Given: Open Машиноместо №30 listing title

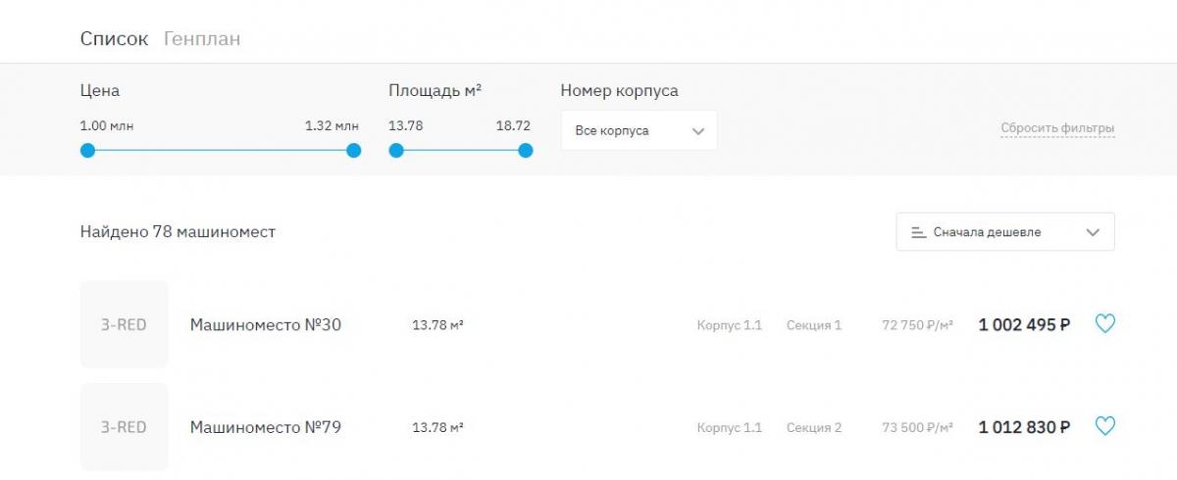Looking at the screenshot, I should coord(266,324).
